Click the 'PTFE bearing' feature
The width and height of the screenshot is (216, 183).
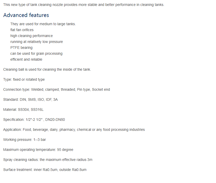coord(21,48)
